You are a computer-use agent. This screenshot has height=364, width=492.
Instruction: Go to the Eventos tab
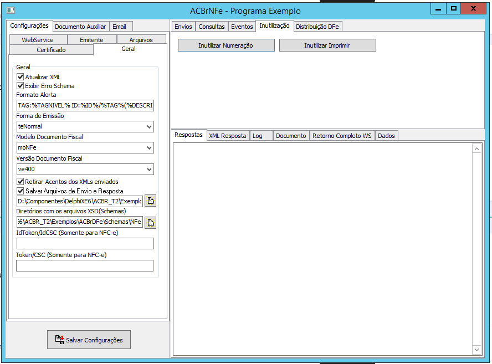click(x=242, y=27)
